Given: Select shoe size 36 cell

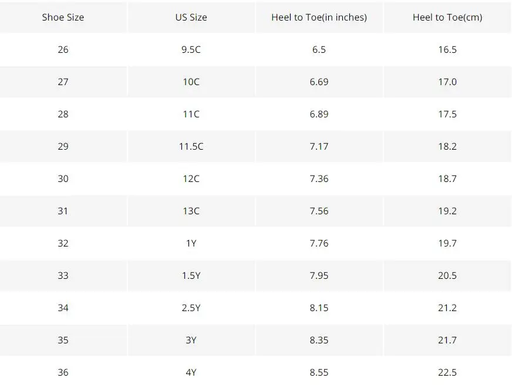Looking at the screenshot, I should click(63, 373).
